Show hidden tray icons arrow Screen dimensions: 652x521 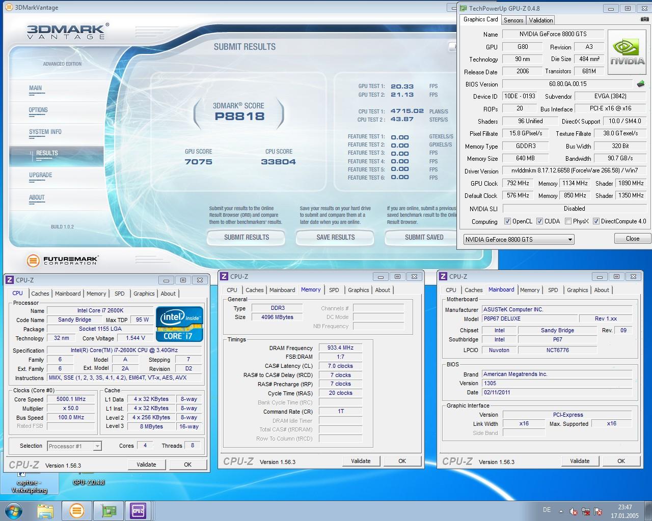(561, 511)
